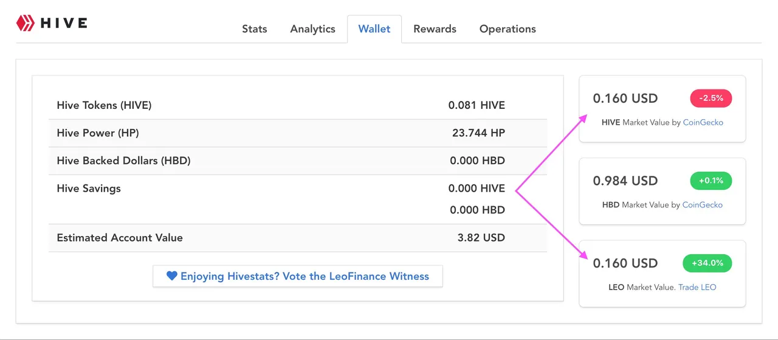
Task: Click the green +34.0% change badge
Action: [x=707, y=263]
